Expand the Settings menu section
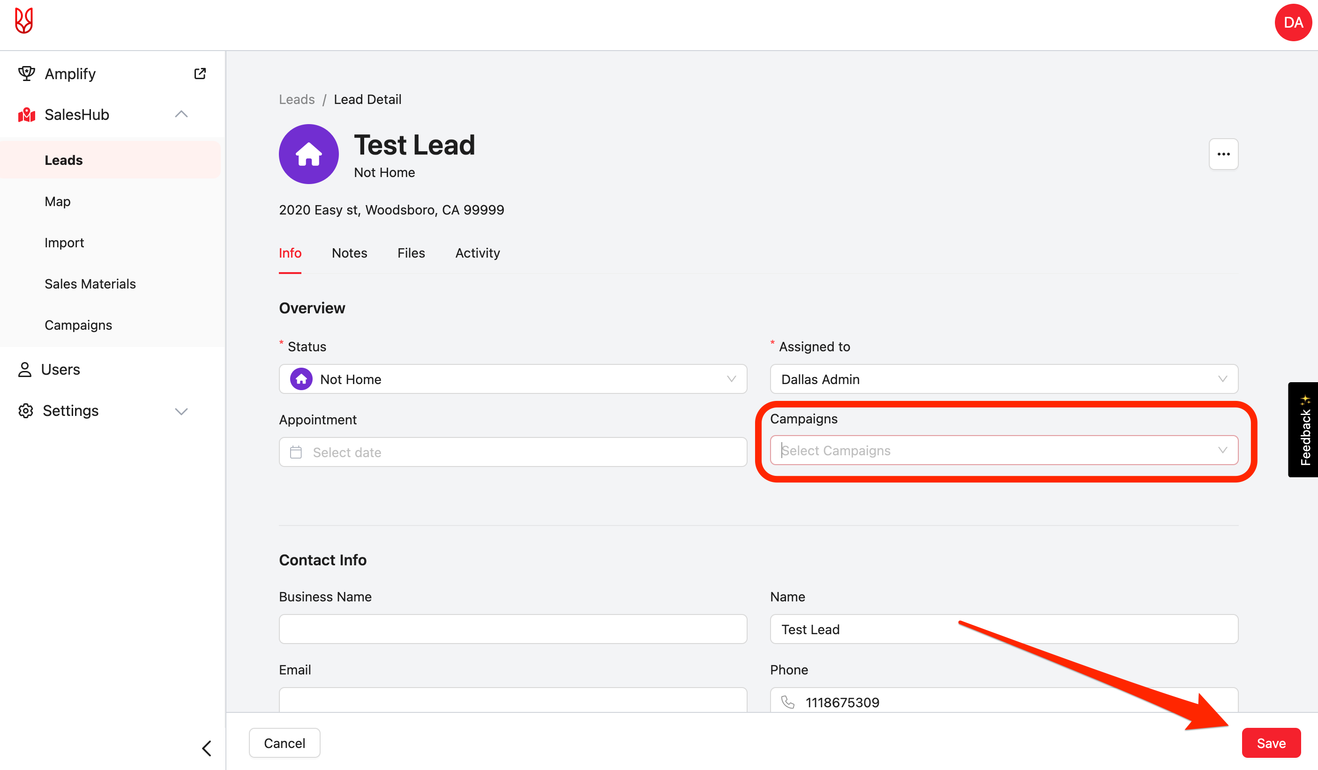This screenshot has height=770, width=1318. point(181,411)
